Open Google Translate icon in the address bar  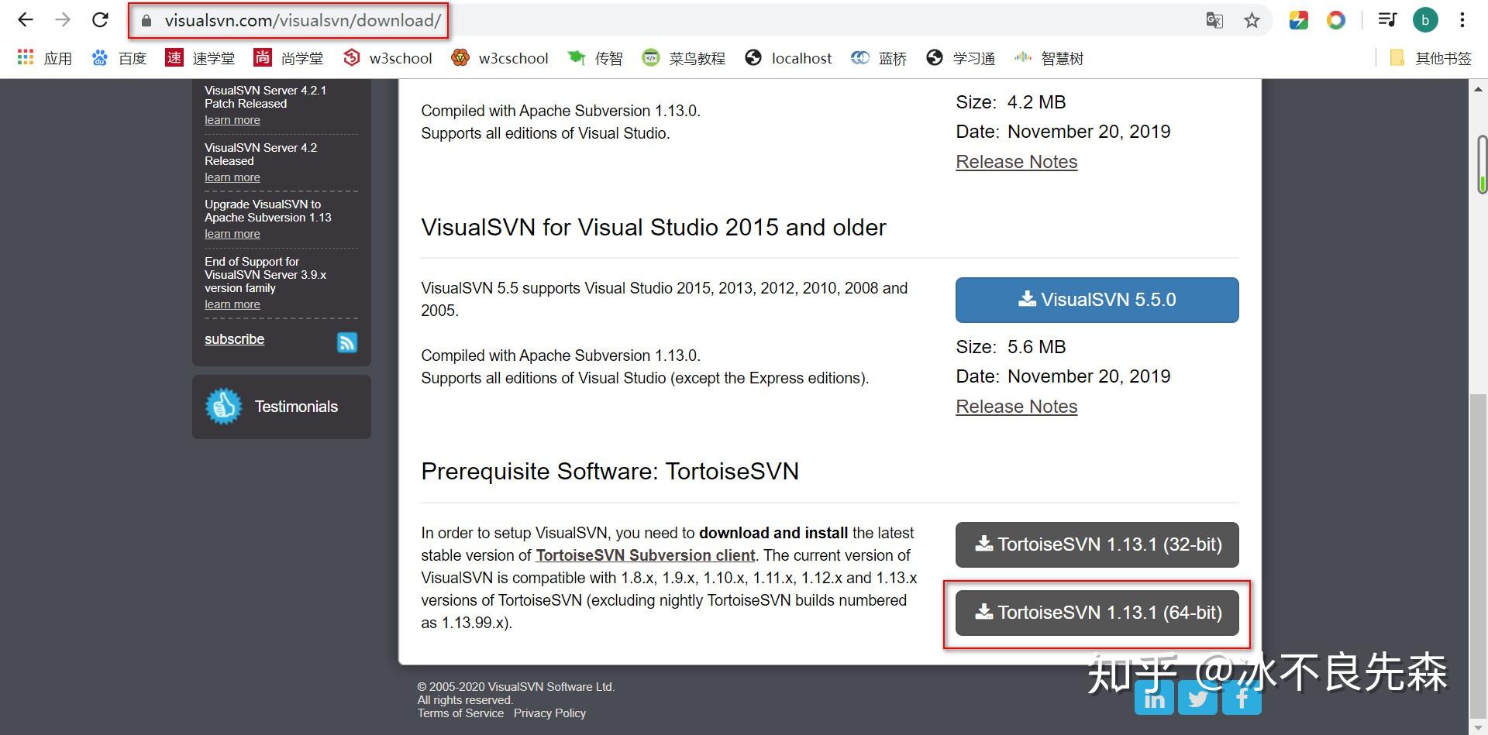click(1214, 20)
